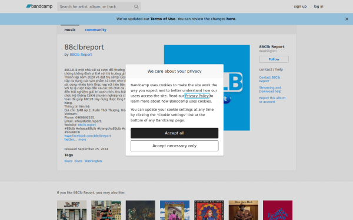The height and width of the screenshot is (220, 353).
Task: Open the sign up link
Action: 300,6
